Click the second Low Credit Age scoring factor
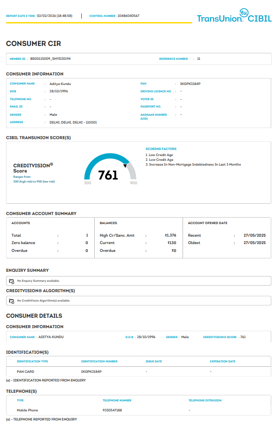 pos(159,160)
